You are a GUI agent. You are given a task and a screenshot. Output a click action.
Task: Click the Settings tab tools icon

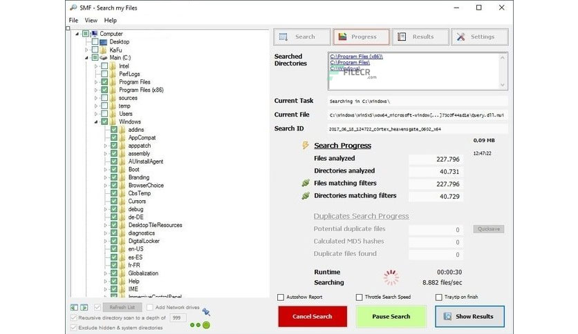460,37
